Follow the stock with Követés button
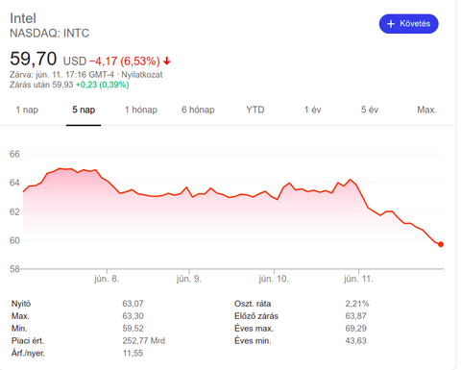This screenshot has width=461, height=370. click(408, 24)
